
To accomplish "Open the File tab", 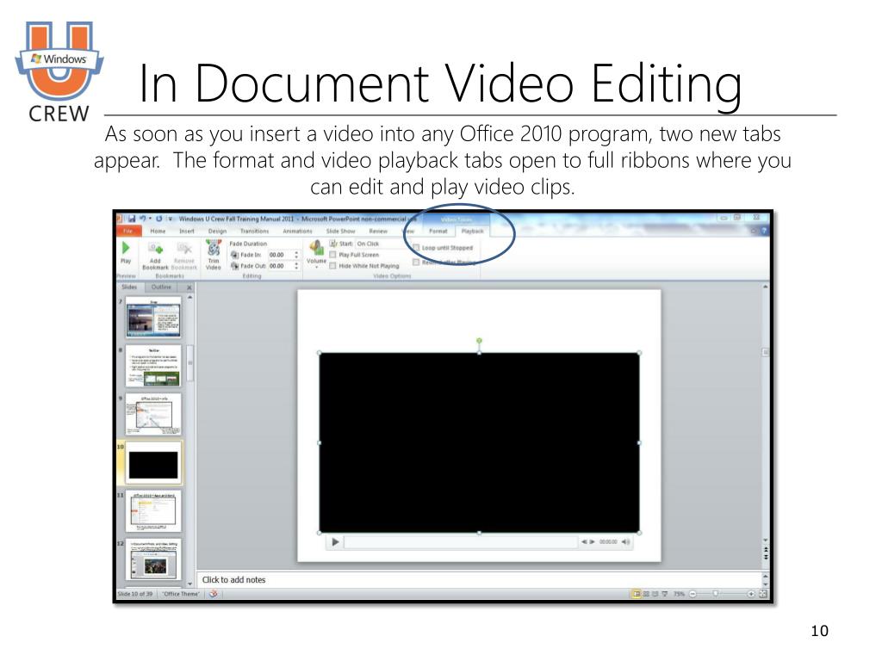I will [128, 231].
